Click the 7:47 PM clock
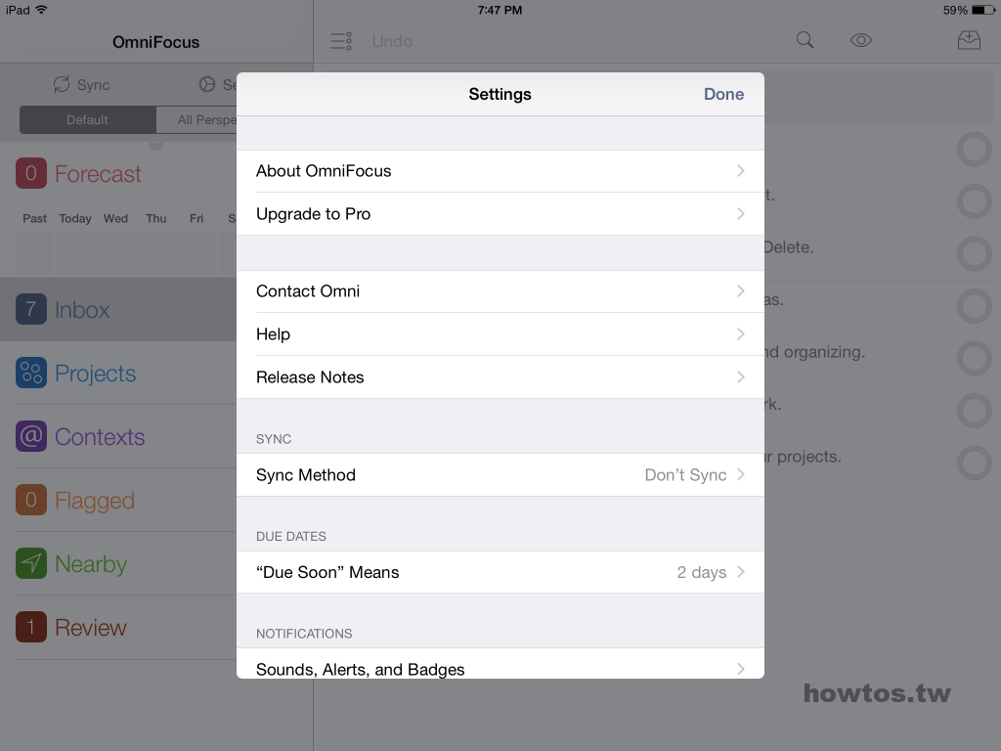 500,10
